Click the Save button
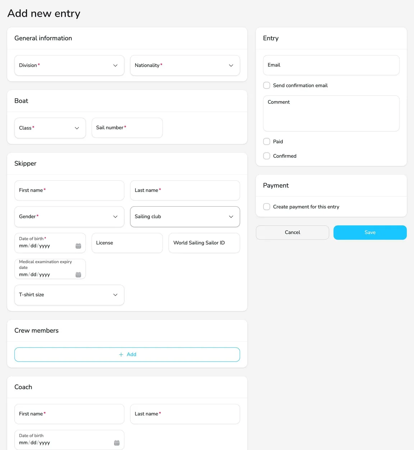Viewport: 414px width, 450px height. pos(370,233)
